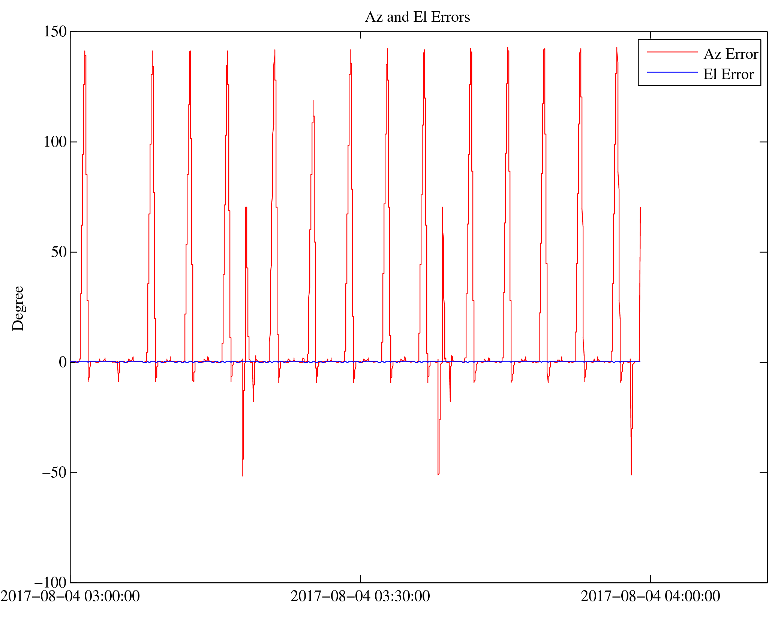Select the 'El Error' legend label
778x631 pixels.
click(729, 74)
